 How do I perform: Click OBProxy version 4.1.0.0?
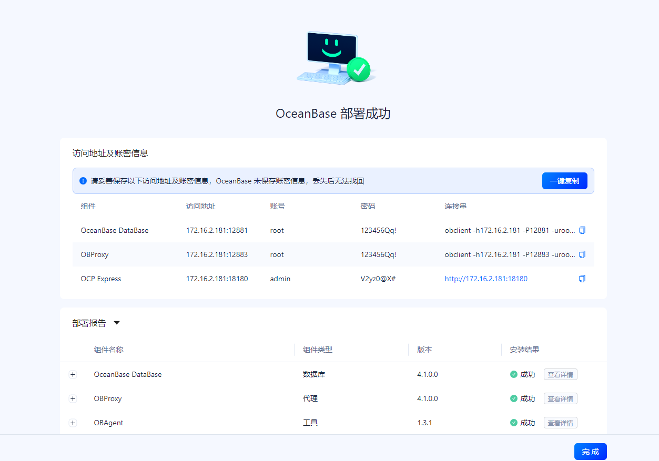428,398
